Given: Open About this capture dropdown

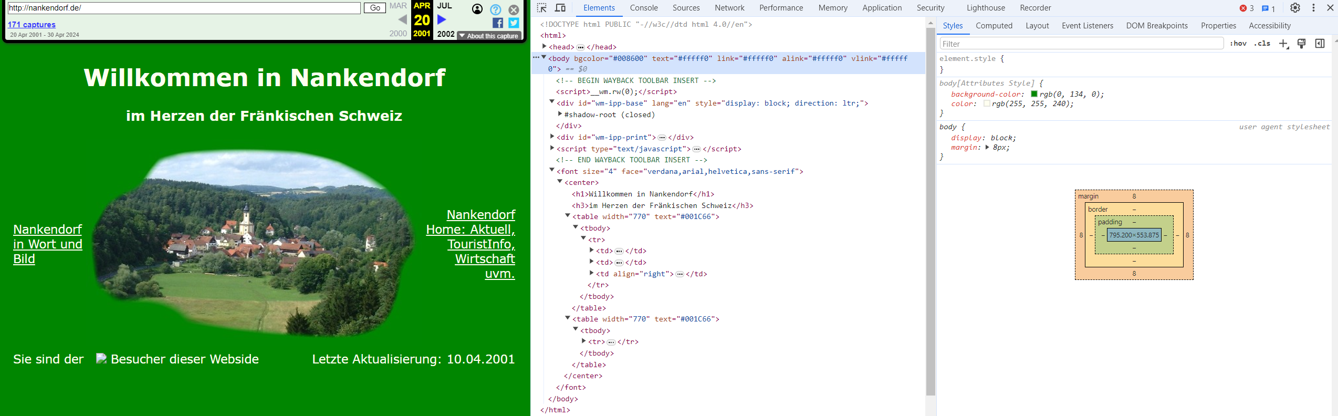Looking at the screenshot, I should [489, 36].
